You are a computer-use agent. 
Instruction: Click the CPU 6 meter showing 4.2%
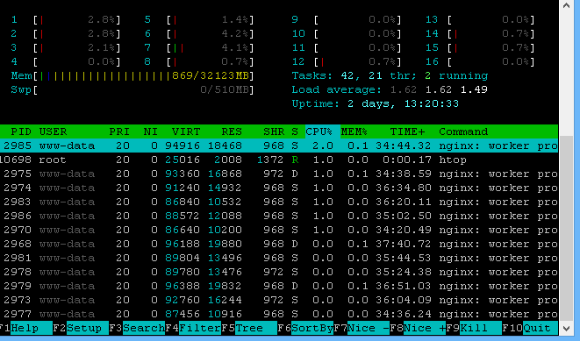199,34
